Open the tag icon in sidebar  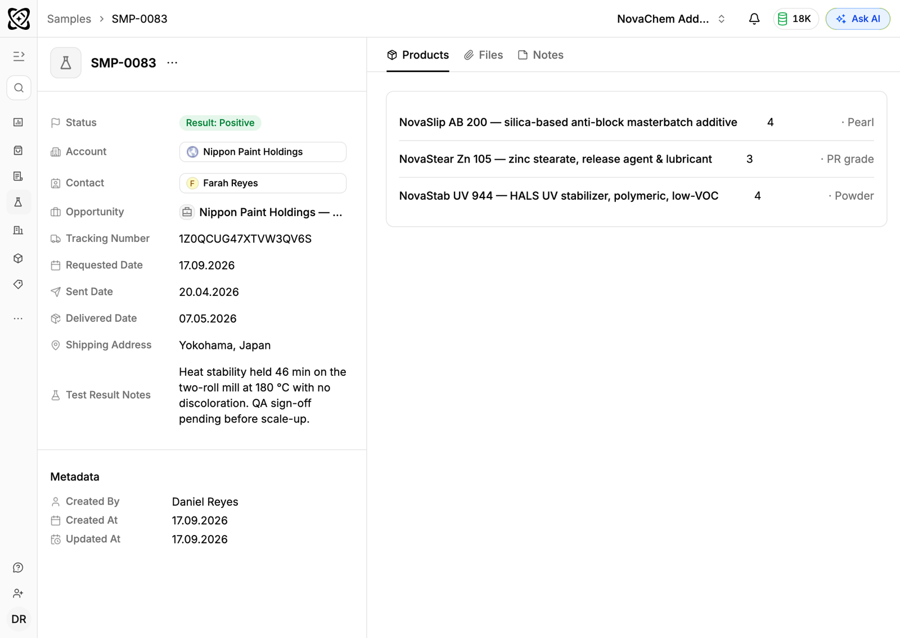click(x=19, y=285)
